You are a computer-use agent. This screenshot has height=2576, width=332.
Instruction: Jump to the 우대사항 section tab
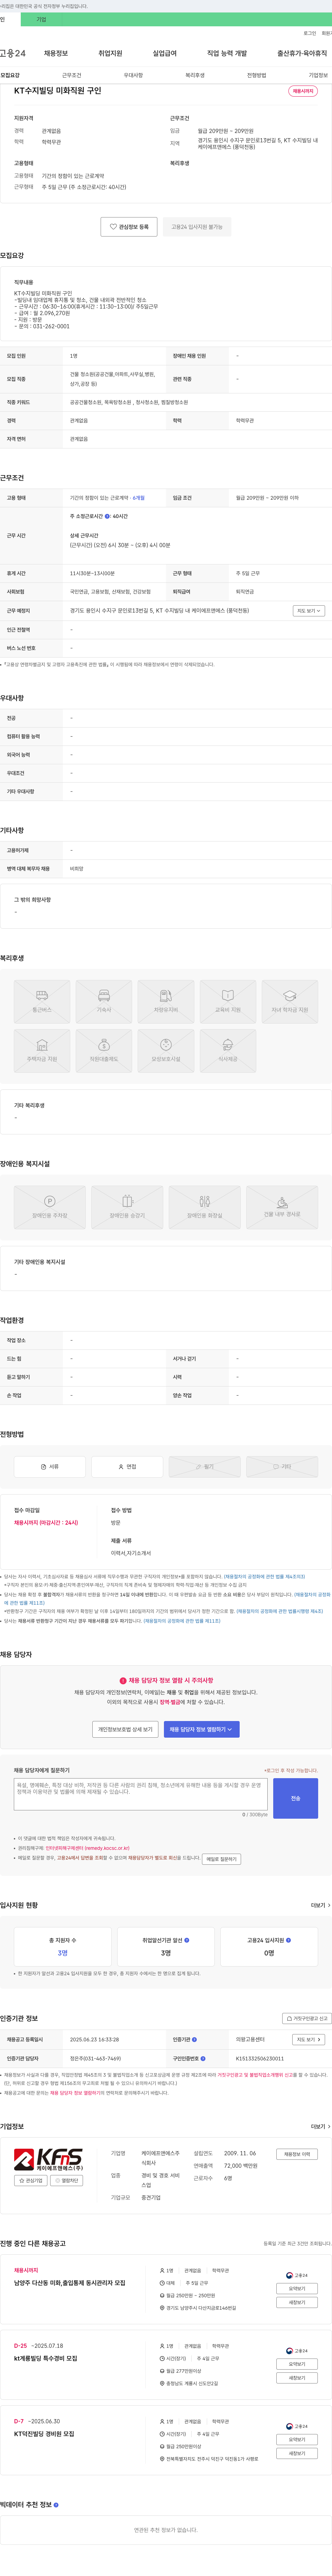coord(133,75)
